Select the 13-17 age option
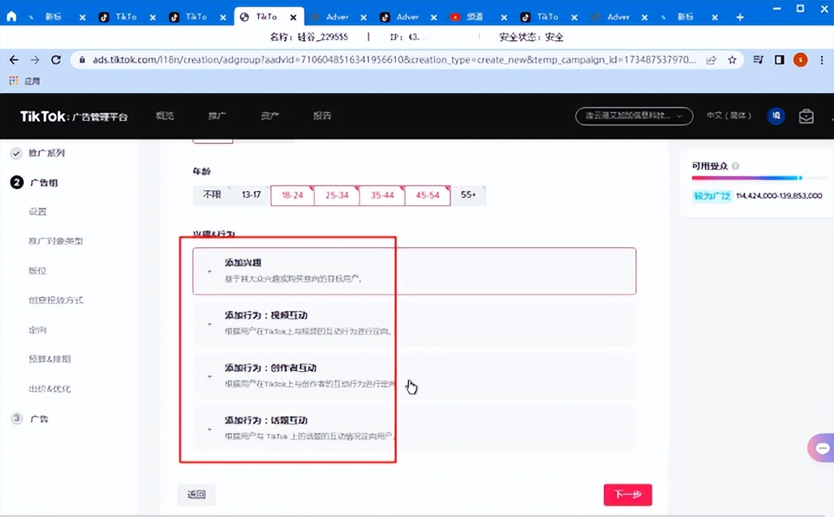The image size is (834, 517). pos(252,195)
